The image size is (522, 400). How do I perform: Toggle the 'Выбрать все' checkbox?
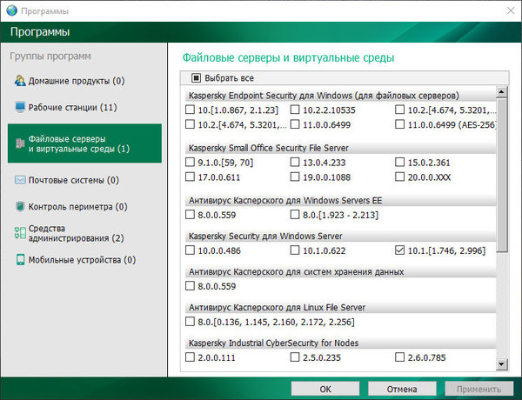197,77
